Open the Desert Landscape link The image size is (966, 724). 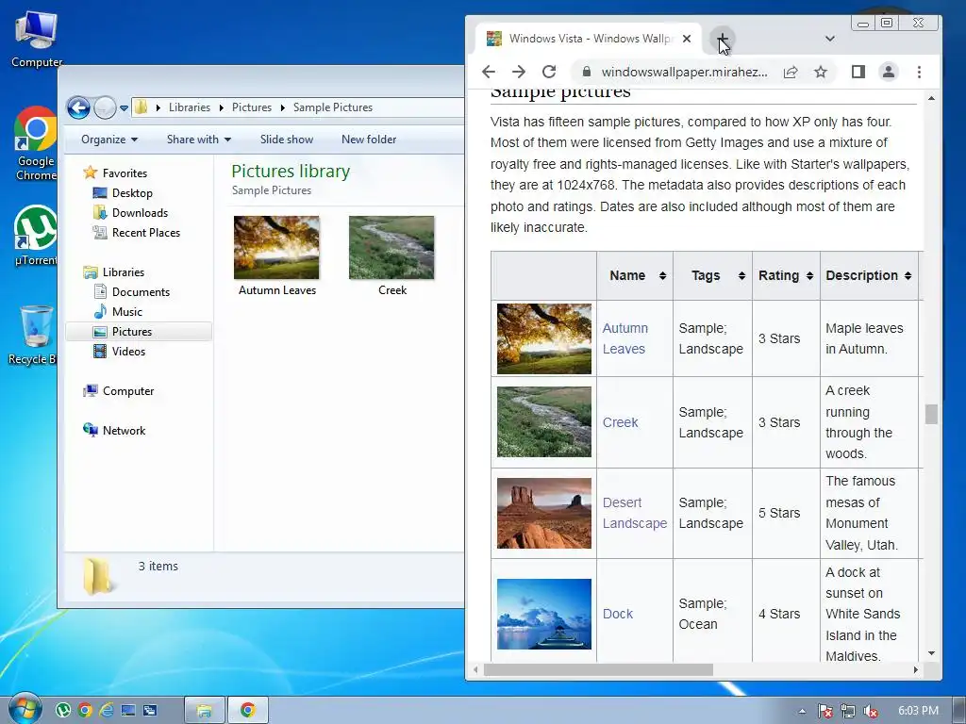tap(635, 513)
